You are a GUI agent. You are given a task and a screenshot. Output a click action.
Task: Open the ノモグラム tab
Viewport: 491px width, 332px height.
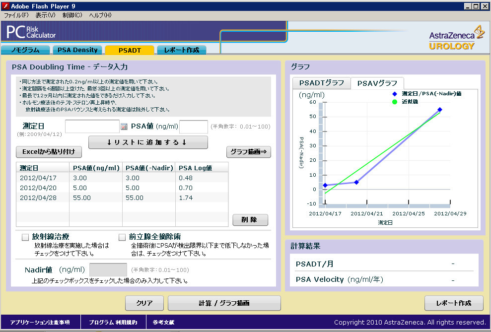point(25,50)
